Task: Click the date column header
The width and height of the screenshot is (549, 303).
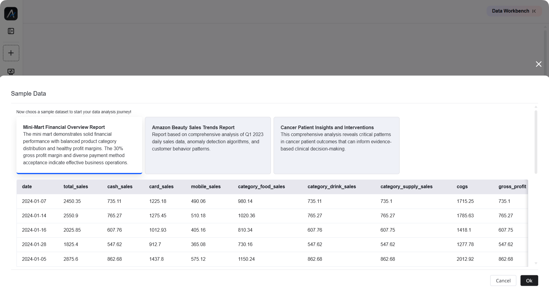Action: point(27,186)
